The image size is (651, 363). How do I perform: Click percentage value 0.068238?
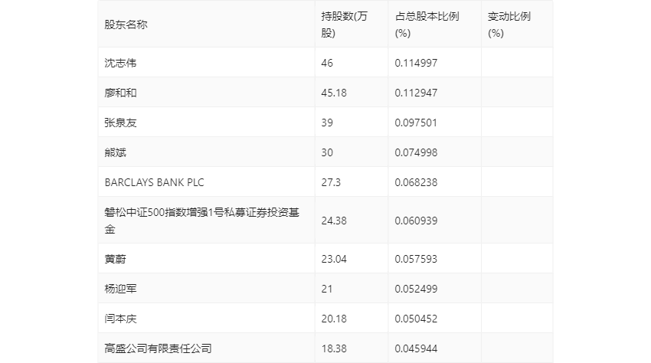click(416, 182)
